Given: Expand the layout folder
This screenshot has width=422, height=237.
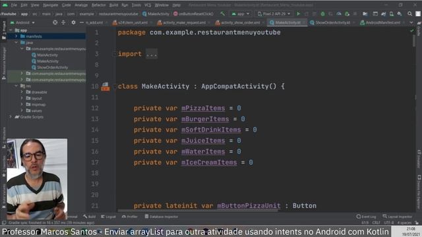Looking at the screenshot, I should (22, 98).
